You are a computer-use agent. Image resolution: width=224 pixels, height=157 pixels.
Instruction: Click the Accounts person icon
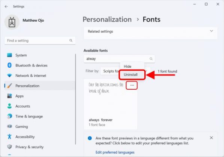tap(10, 106)
